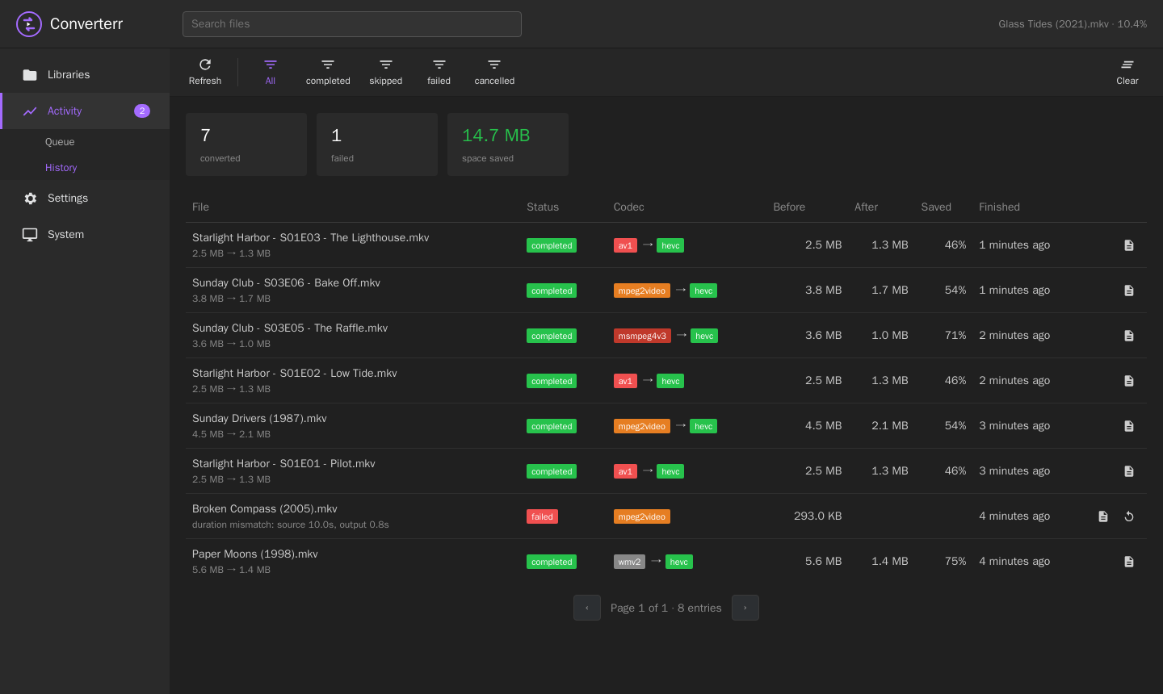Click the Search files field

tap(352, 24)
